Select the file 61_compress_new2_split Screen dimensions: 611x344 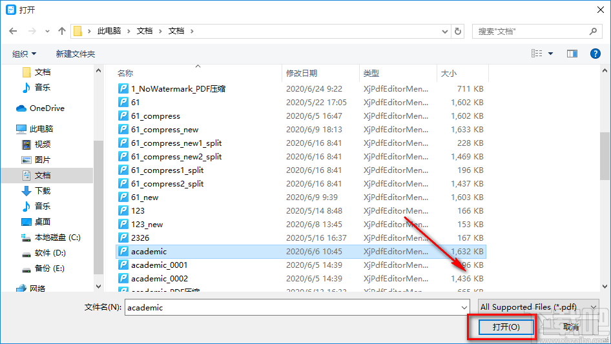pos(176,157)
